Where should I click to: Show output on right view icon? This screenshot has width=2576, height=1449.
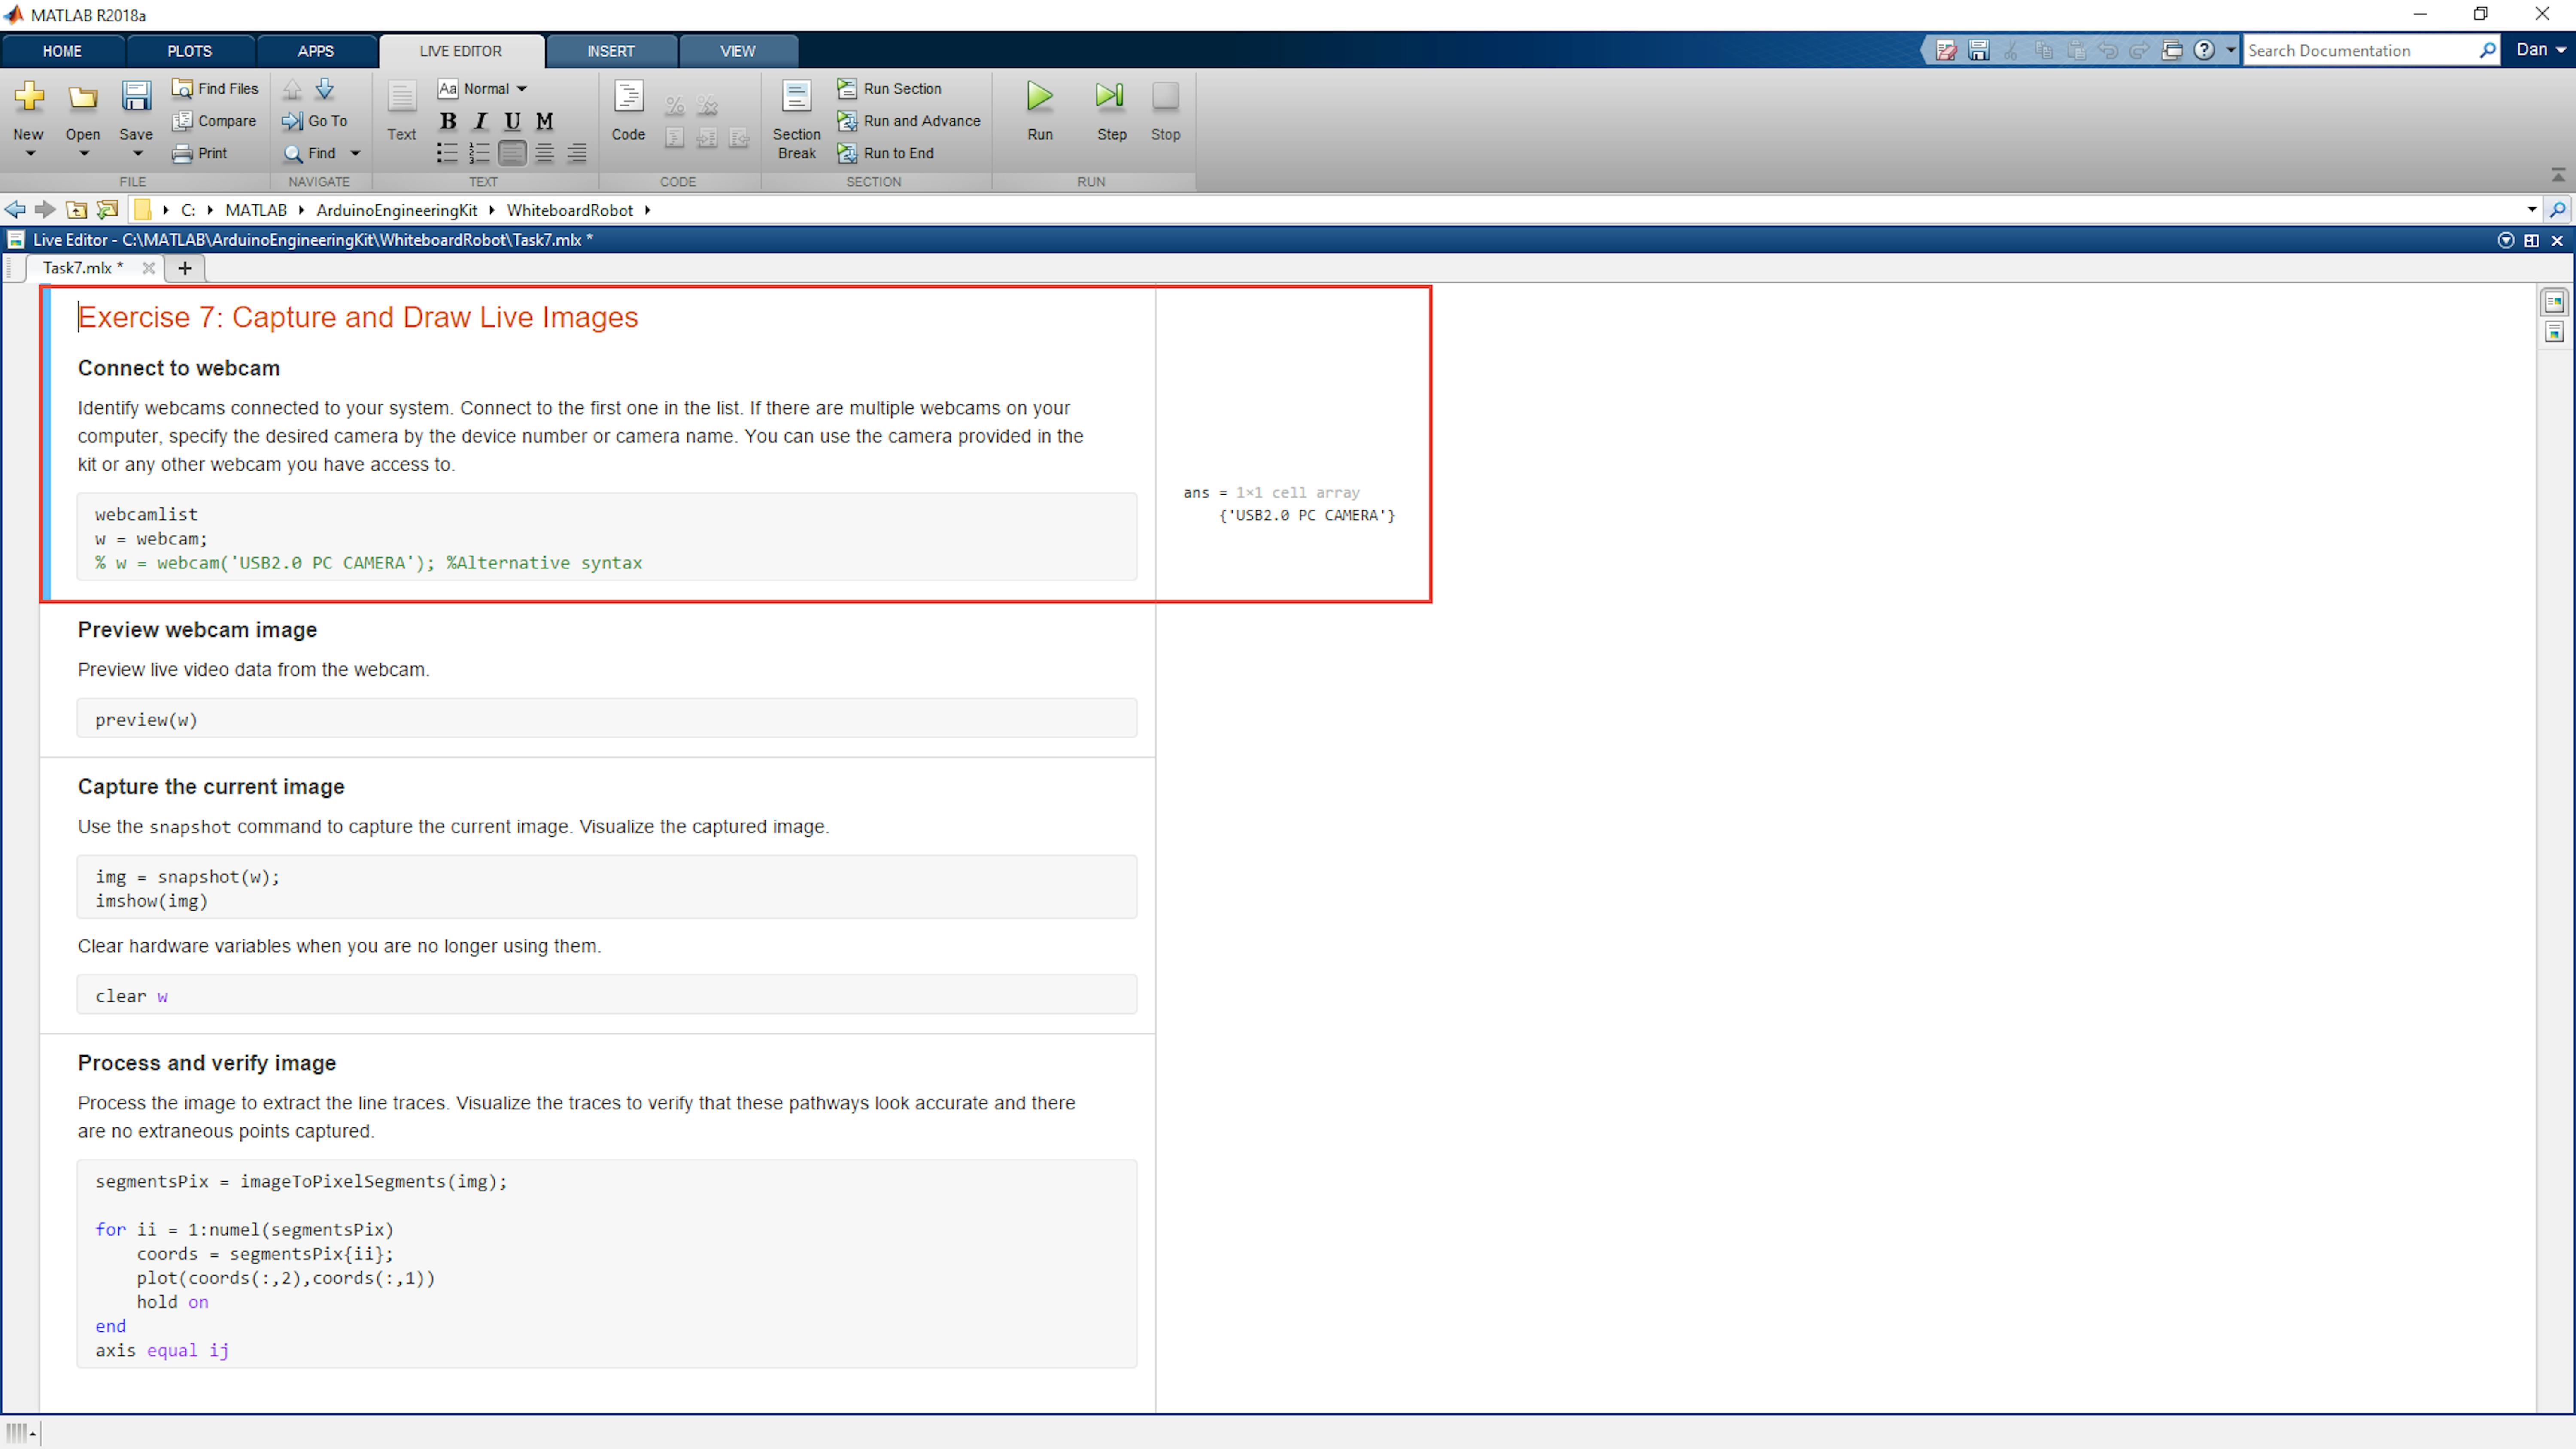(2554, 301)
